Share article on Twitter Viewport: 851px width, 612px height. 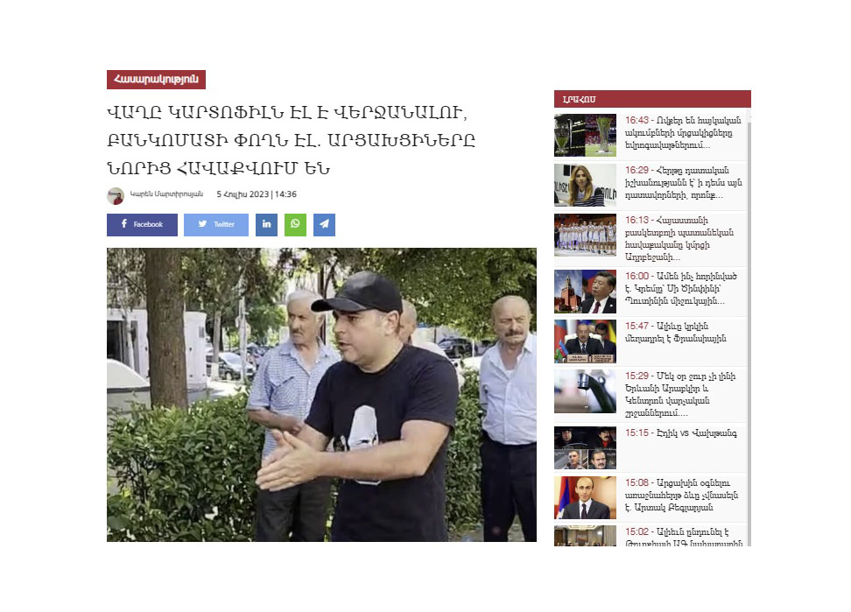pyautogui.click(x=216, y=225)
